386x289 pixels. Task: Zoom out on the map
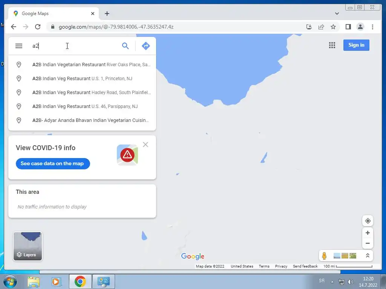pos(368,243)
